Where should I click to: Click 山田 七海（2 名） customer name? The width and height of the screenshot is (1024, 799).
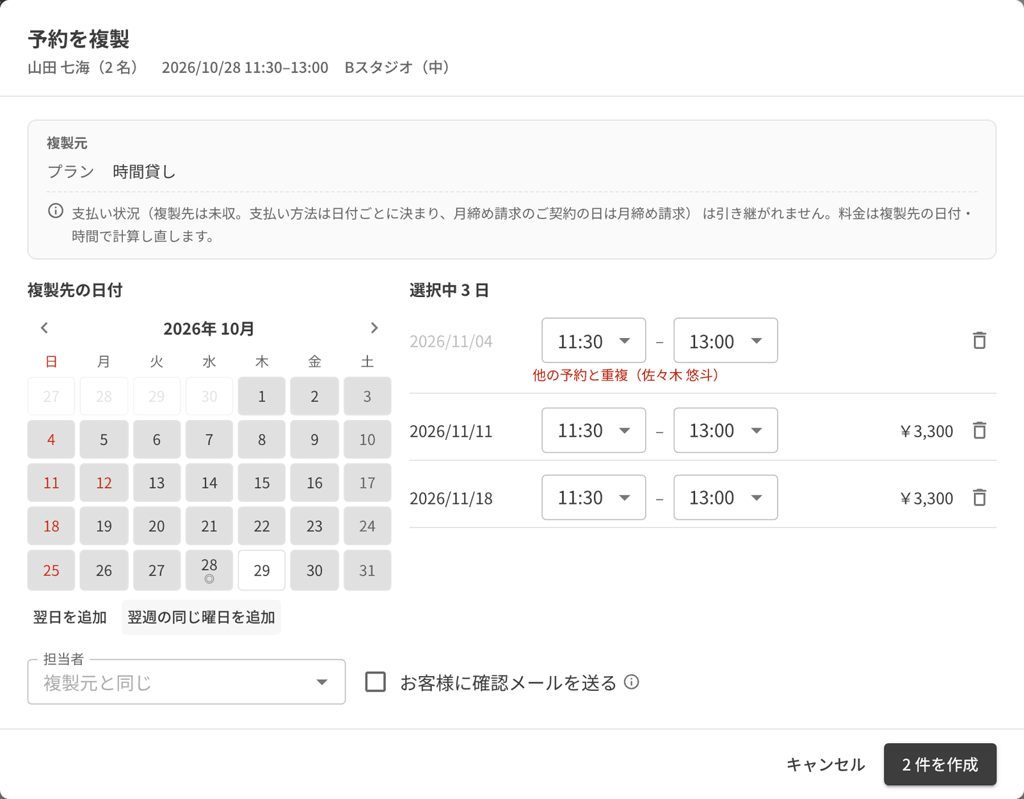(x=83, y=67)
